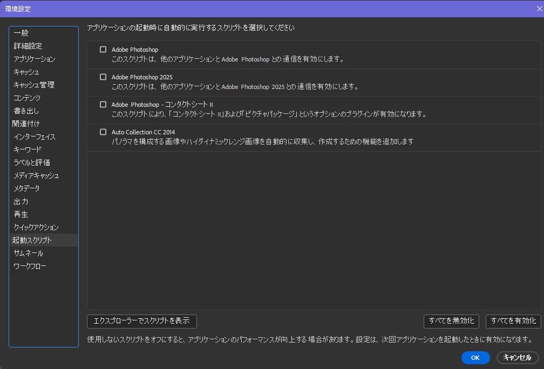Click すべてを無効化 to disable all scripts
The width and height of the screenshot is (544, 369).
[x=451, y=321]
